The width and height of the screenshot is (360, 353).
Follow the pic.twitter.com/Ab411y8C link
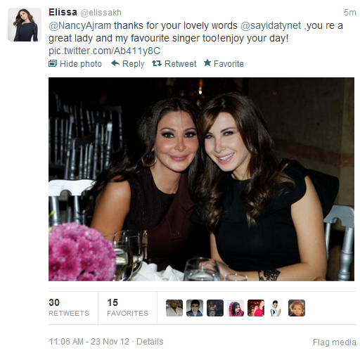104,51
